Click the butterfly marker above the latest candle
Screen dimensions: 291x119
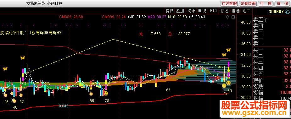point(228,50)
